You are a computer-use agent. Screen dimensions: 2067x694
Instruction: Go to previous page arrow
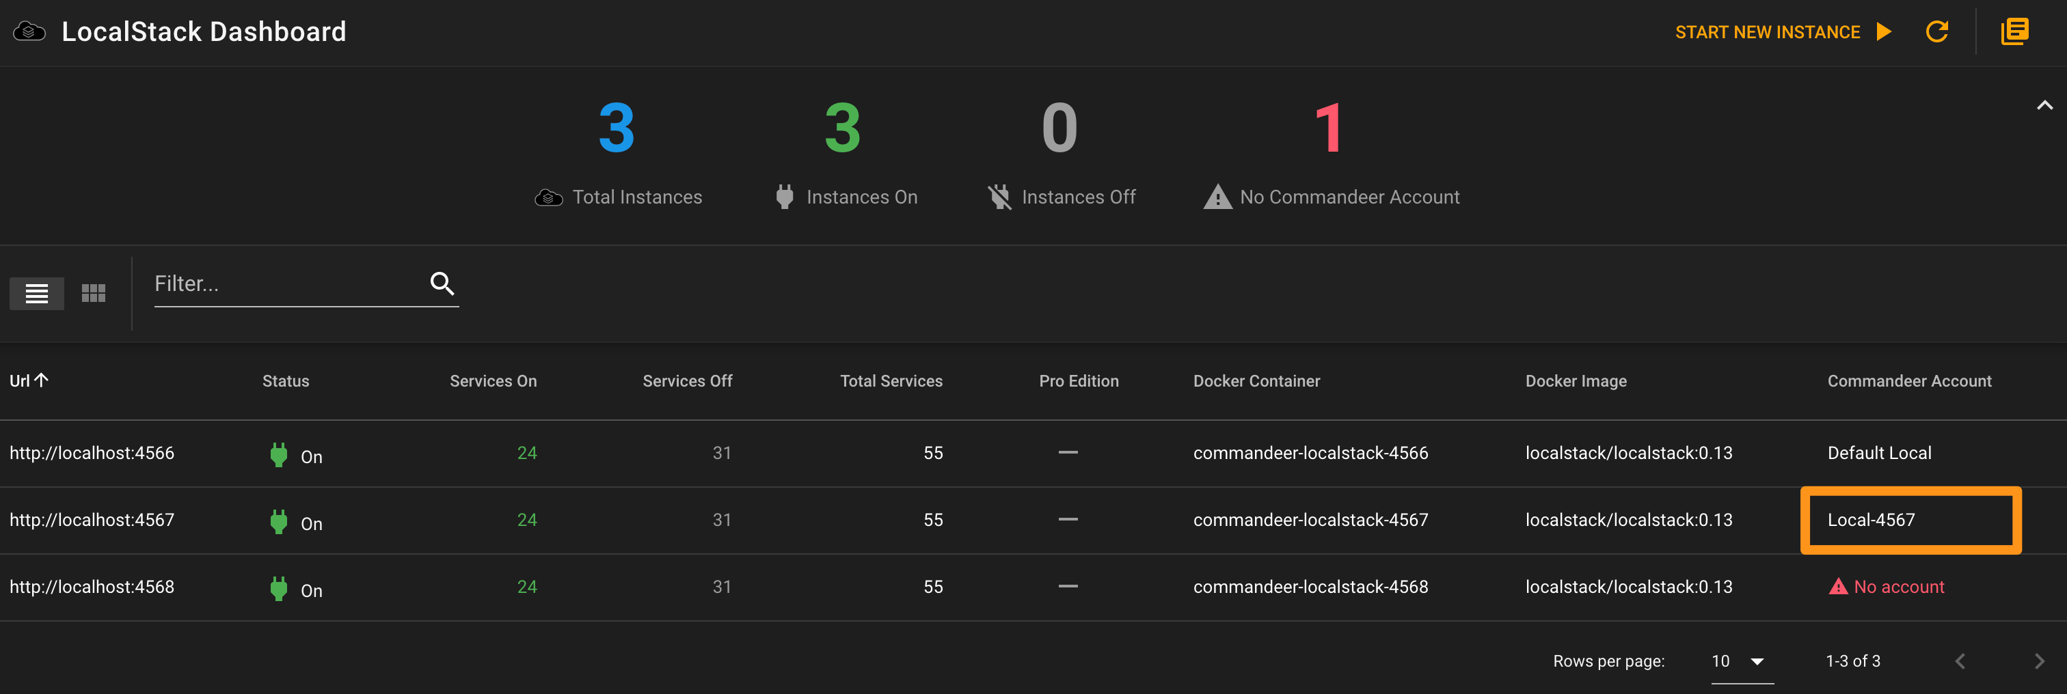(x=1960, y=661)
